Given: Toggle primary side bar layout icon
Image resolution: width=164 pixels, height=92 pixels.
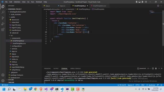Looking at the screenshot, I should 137,2.
